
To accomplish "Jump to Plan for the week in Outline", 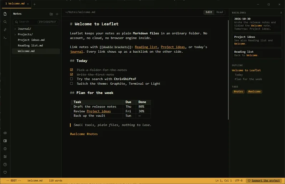I will [x=248, y=79].
